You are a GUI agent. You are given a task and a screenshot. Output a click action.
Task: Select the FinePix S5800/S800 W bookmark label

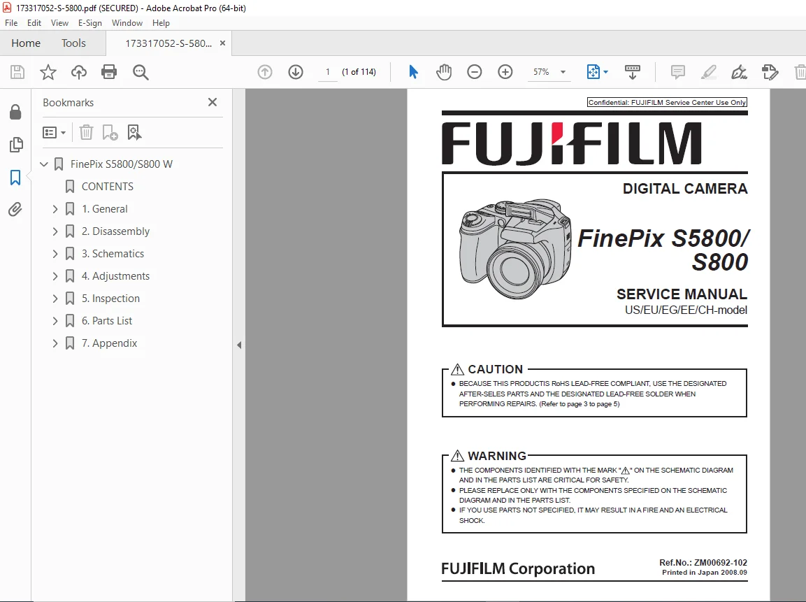pyautogui.click(x=122, y=164)
